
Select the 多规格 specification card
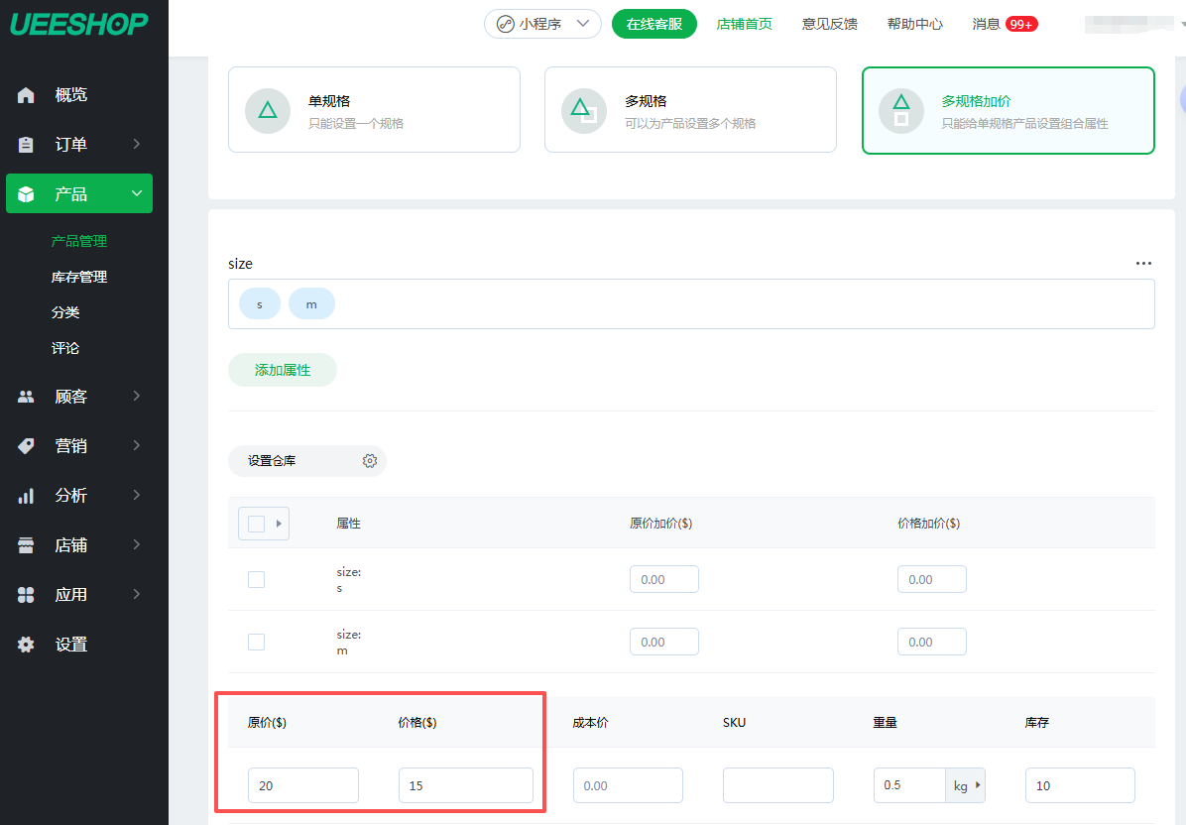coord(689,109)
